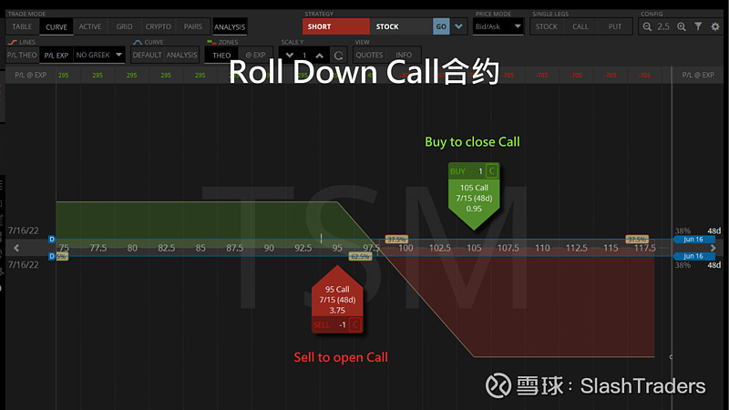This screenshot has height=410, width=729.
Task: Open the settings gear icon
Action: click(715, 26)
